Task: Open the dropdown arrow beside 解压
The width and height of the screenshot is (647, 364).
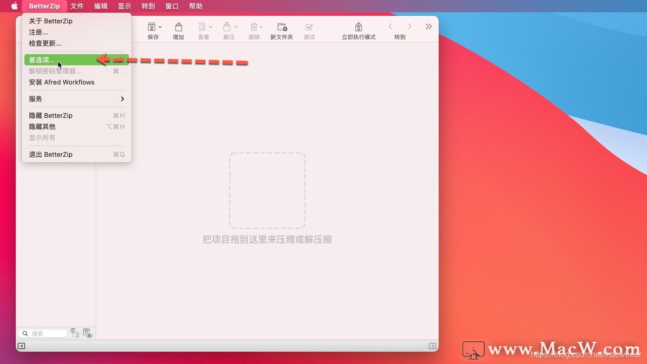Action: tap(236, 27)
